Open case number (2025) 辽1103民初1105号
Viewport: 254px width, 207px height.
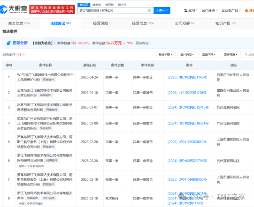click(x=186, y=93)
